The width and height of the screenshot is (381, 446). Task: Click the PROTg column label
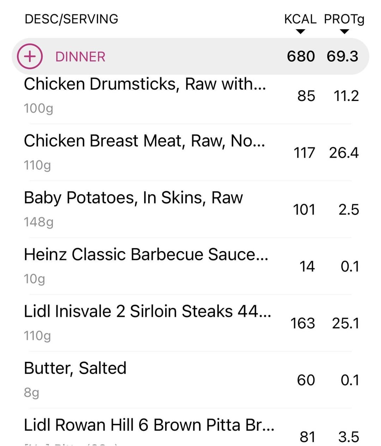click(344, 19)
